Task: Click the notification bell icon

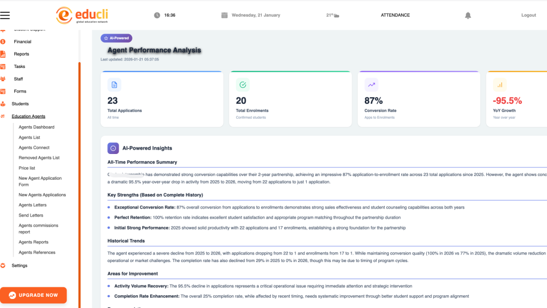Action: pos(468,16)
